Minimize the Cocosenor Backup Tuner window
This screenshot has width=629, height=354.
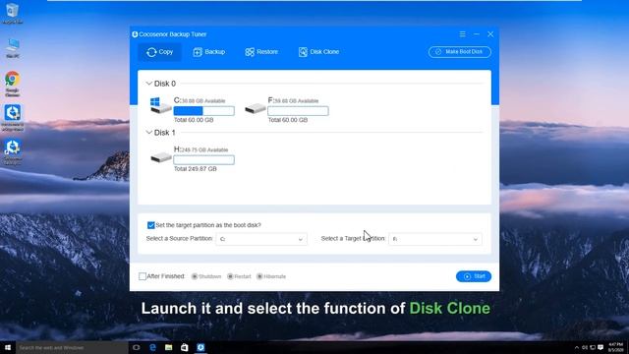tap(477, 34)
